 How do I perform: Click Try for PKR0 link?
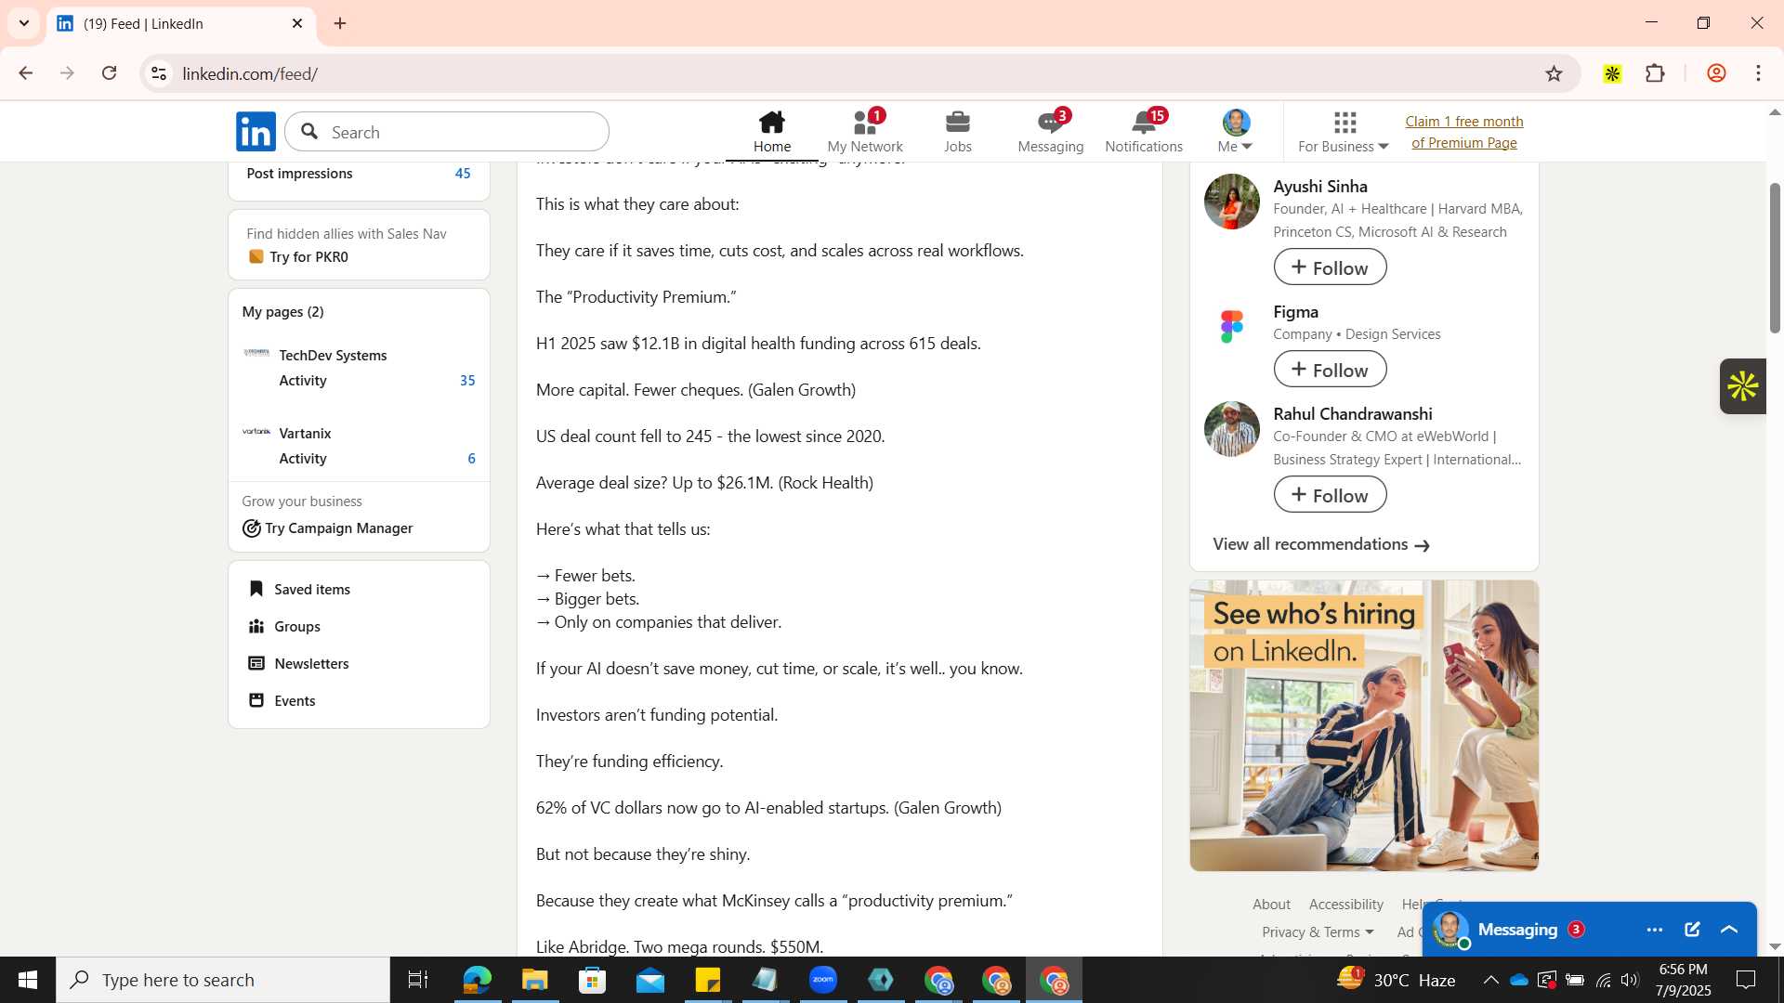click(308, 257)
